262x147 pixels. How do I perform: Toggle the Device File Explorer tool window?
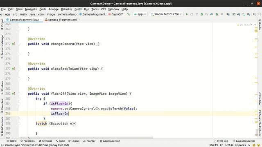pos(260,123)
